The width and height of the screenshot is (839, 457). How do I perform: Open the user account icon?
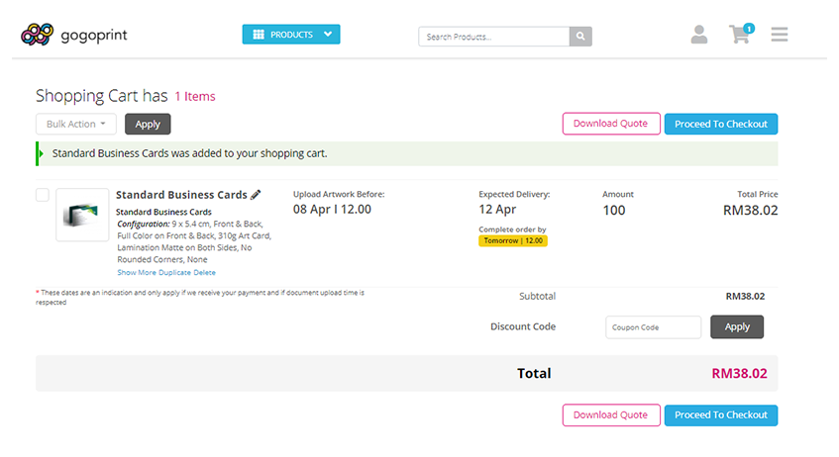(x=698, y=36)
